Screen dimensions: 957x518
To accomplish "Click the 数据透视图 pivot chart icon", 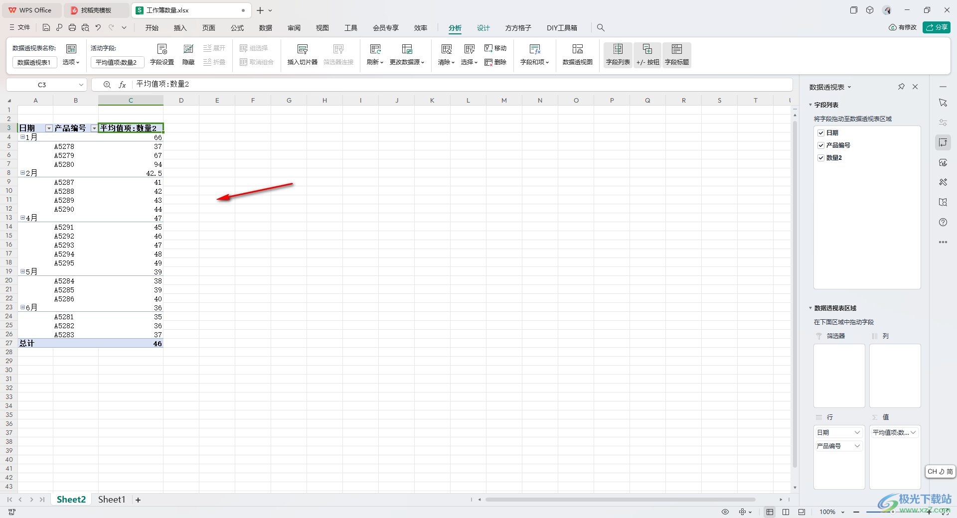I will pos(578,55).
